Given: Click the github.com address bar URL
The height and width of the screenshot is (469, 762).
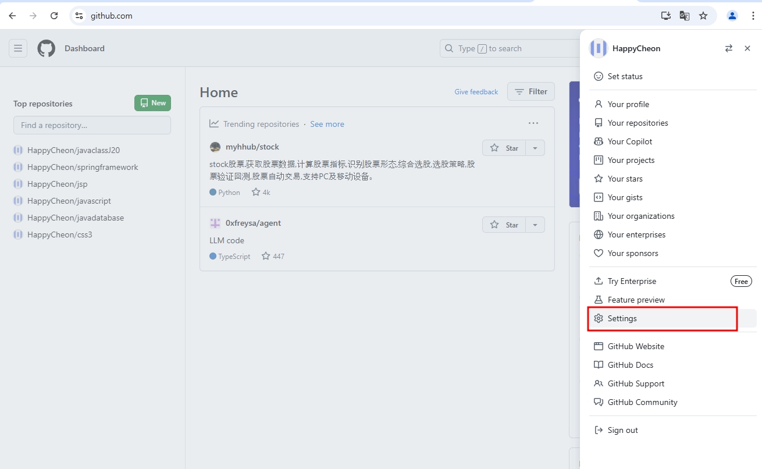Looking at the screenshot, I should (x=112, y=16).
